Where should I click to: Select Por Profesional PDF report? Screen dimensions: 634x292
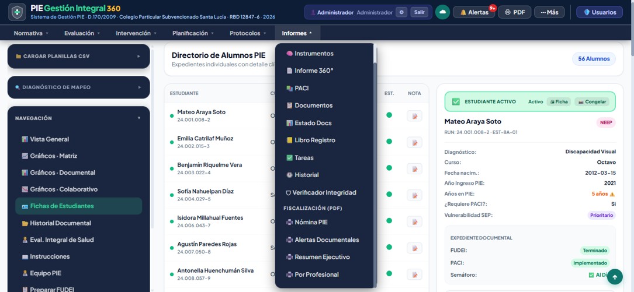pos(313,275)
